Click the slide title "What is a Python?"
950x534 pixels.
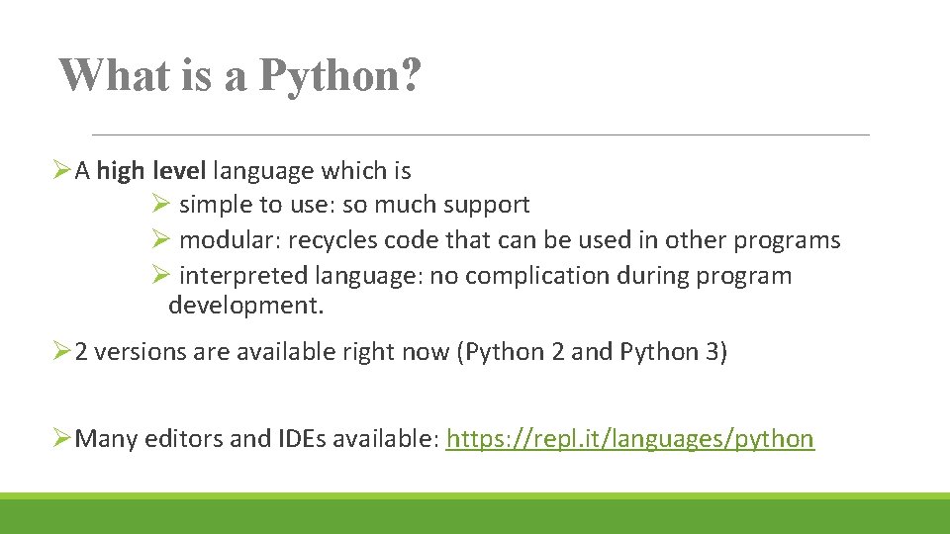tap(239, 75)
